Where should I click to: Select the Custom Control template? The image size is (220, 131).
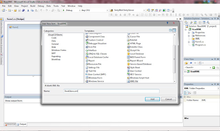click(x=95, y=40)
